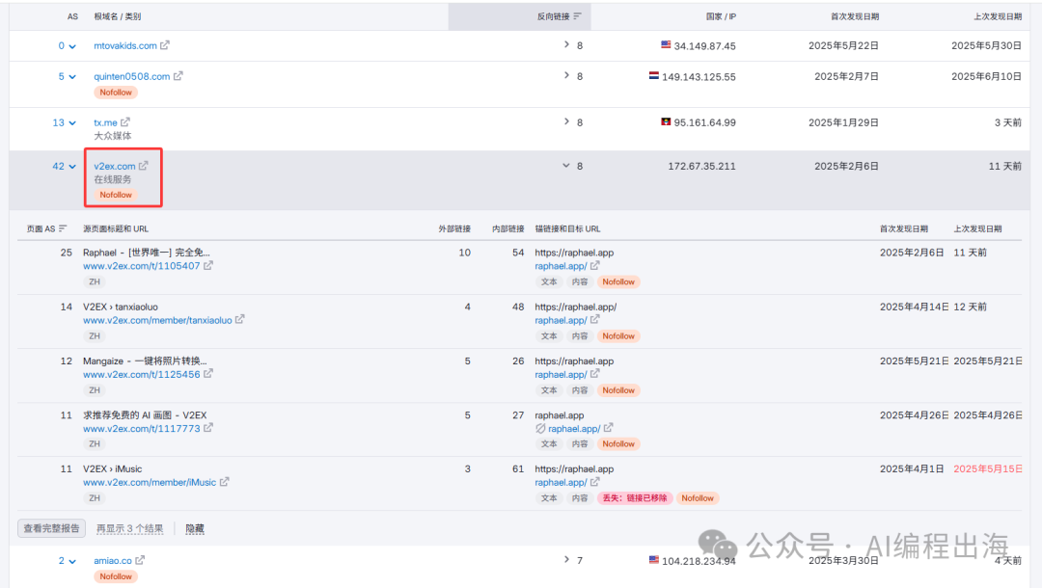Click 隐藏 link to hide results
This screenshot has width=1042, height=588.
pyautogui.click(x=195, y=529)
